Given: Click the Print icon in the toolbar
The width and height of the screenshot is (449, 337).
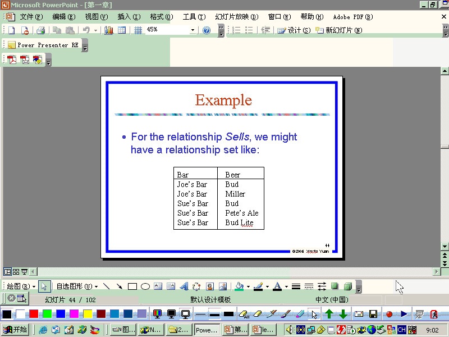Looking at the screenshot, I should [40, 30].
